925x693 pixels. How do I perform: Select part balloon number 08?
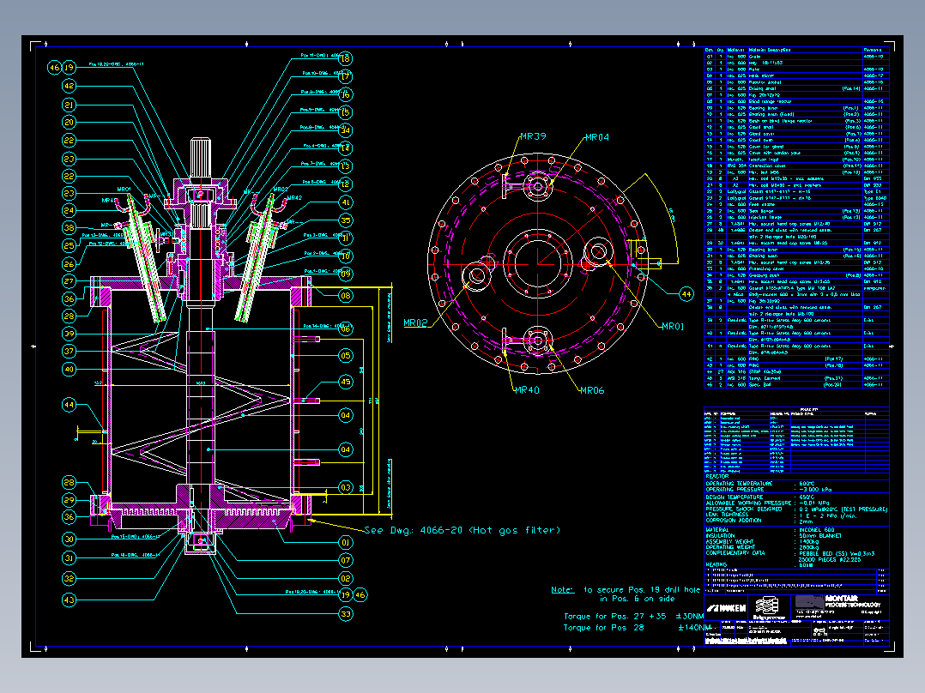(x=346, y=296)
